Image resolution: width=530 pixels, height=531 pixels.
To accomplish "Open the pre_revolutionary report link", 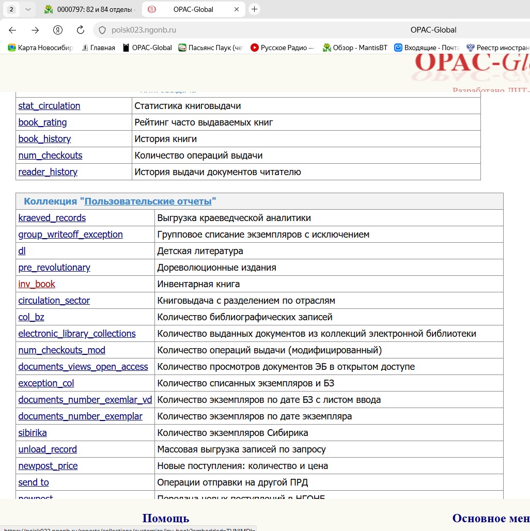I will coord(54,268).
